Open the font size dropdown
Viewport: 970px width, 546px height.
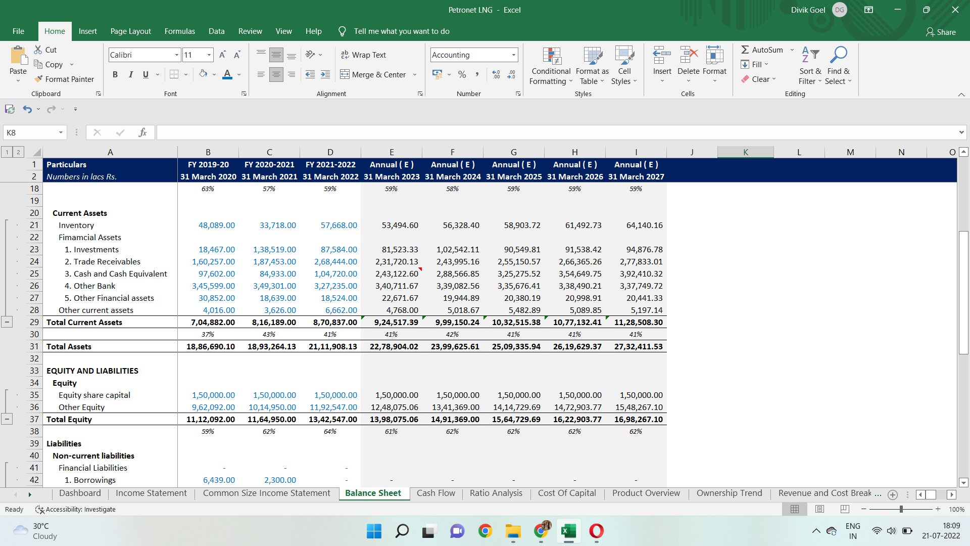point(209,55)
